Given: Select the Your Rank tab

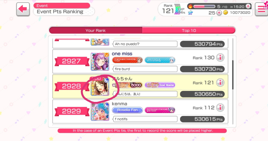Looking at the screenshot, I should (95, 30).
